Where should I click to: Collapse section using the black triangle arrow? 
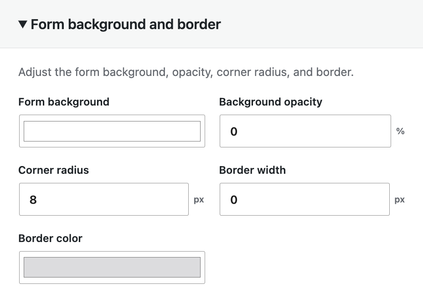click(23, 25)
